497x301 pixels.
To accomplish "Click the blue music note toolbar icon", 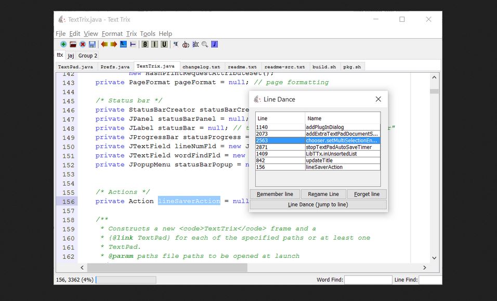I will 215,44.
